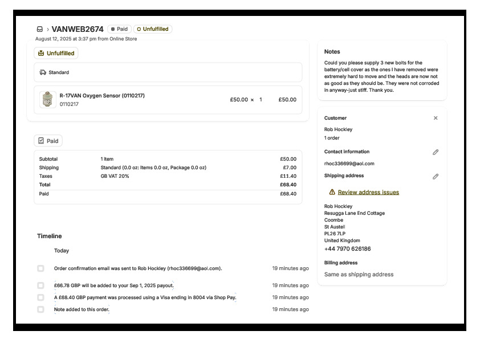The image size is (480, 339).
Task: Click the Paid receipt icon in payment card
Action: 41,141
